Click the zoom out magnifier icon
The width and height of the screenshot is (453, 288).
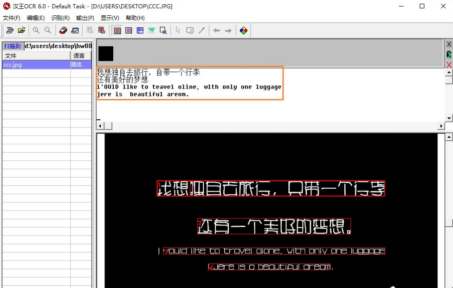[x=48, y=30]
